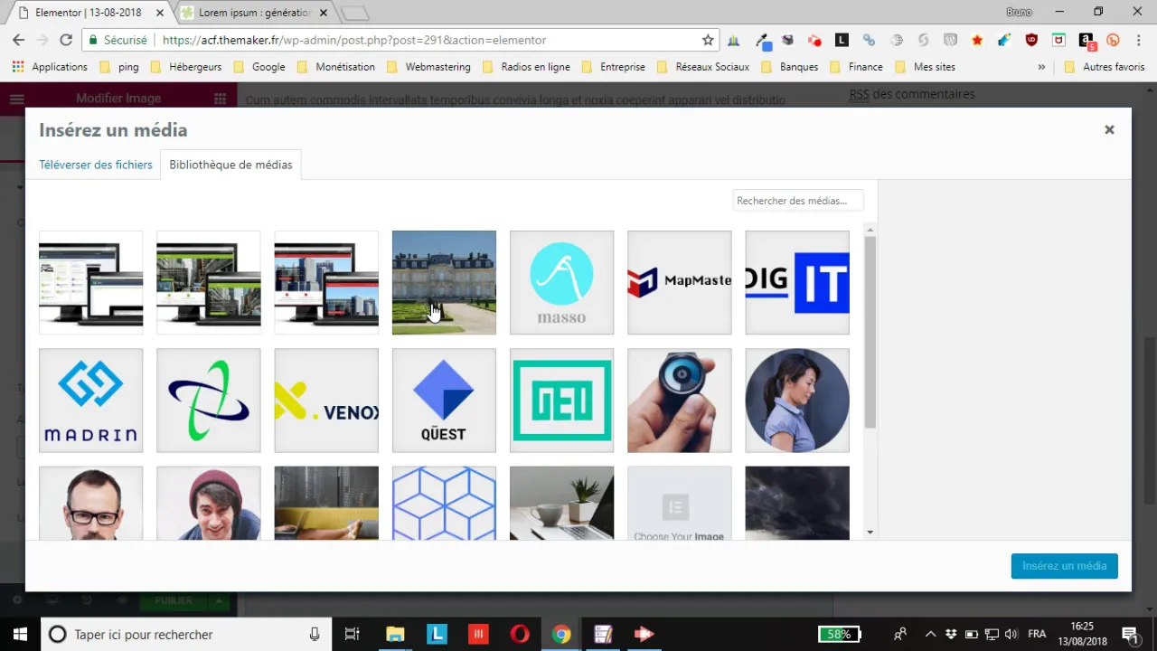Select the masso logo thumbnail

pos(561,282)
